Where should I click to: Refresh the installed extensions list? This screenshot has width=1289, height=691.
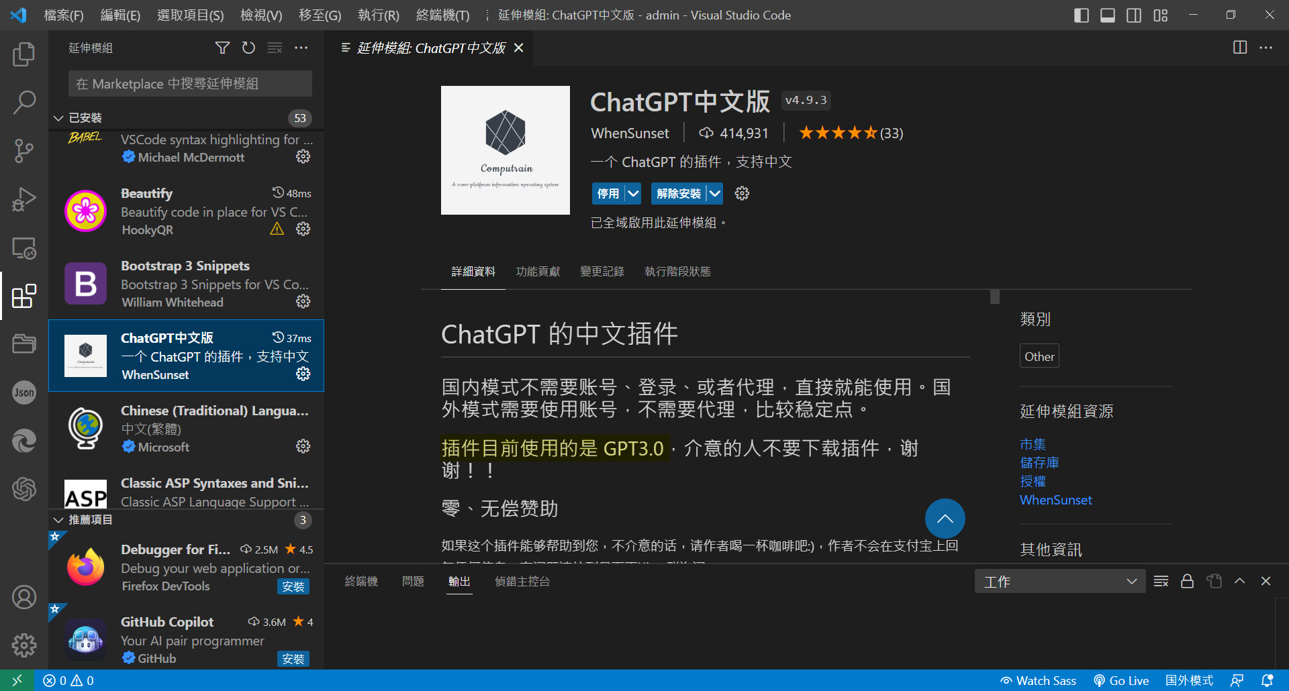tap(248, 48)
